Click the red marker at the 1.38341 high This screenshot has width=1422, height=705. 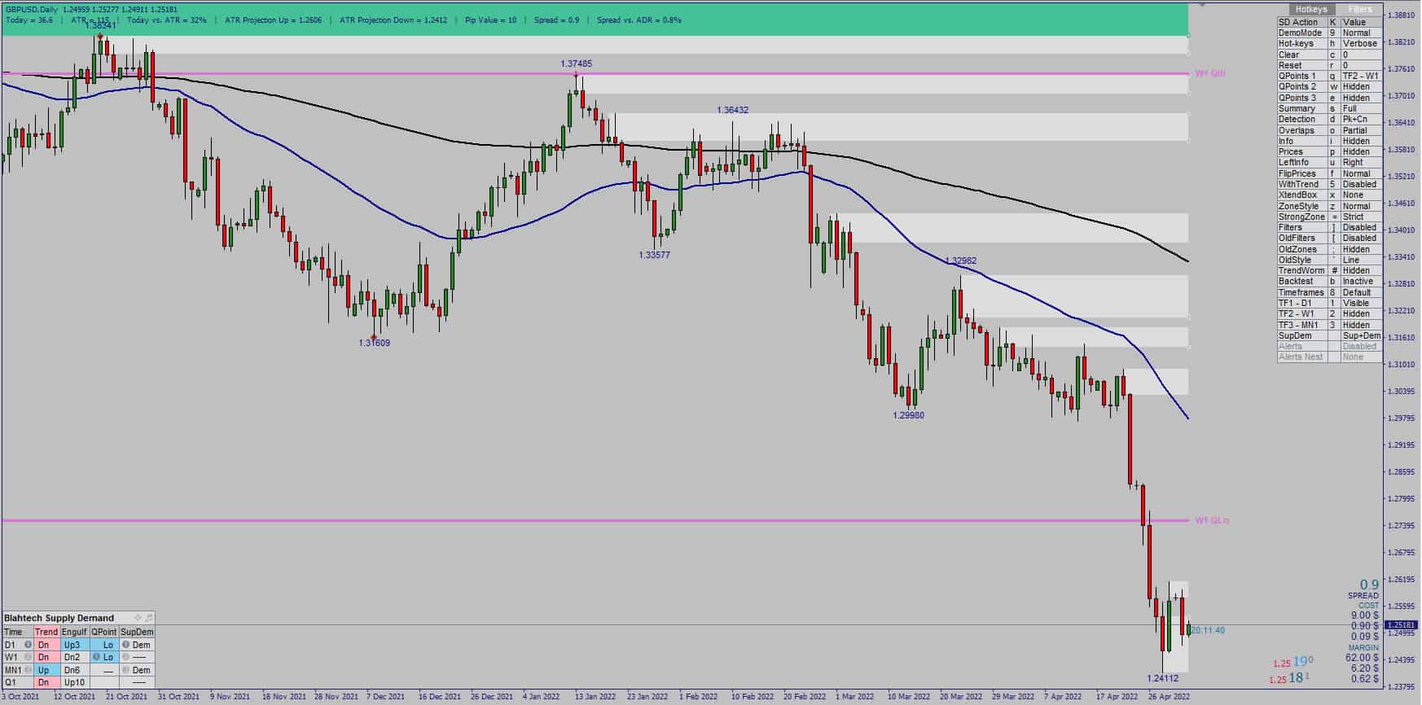[x=99, y=37]
